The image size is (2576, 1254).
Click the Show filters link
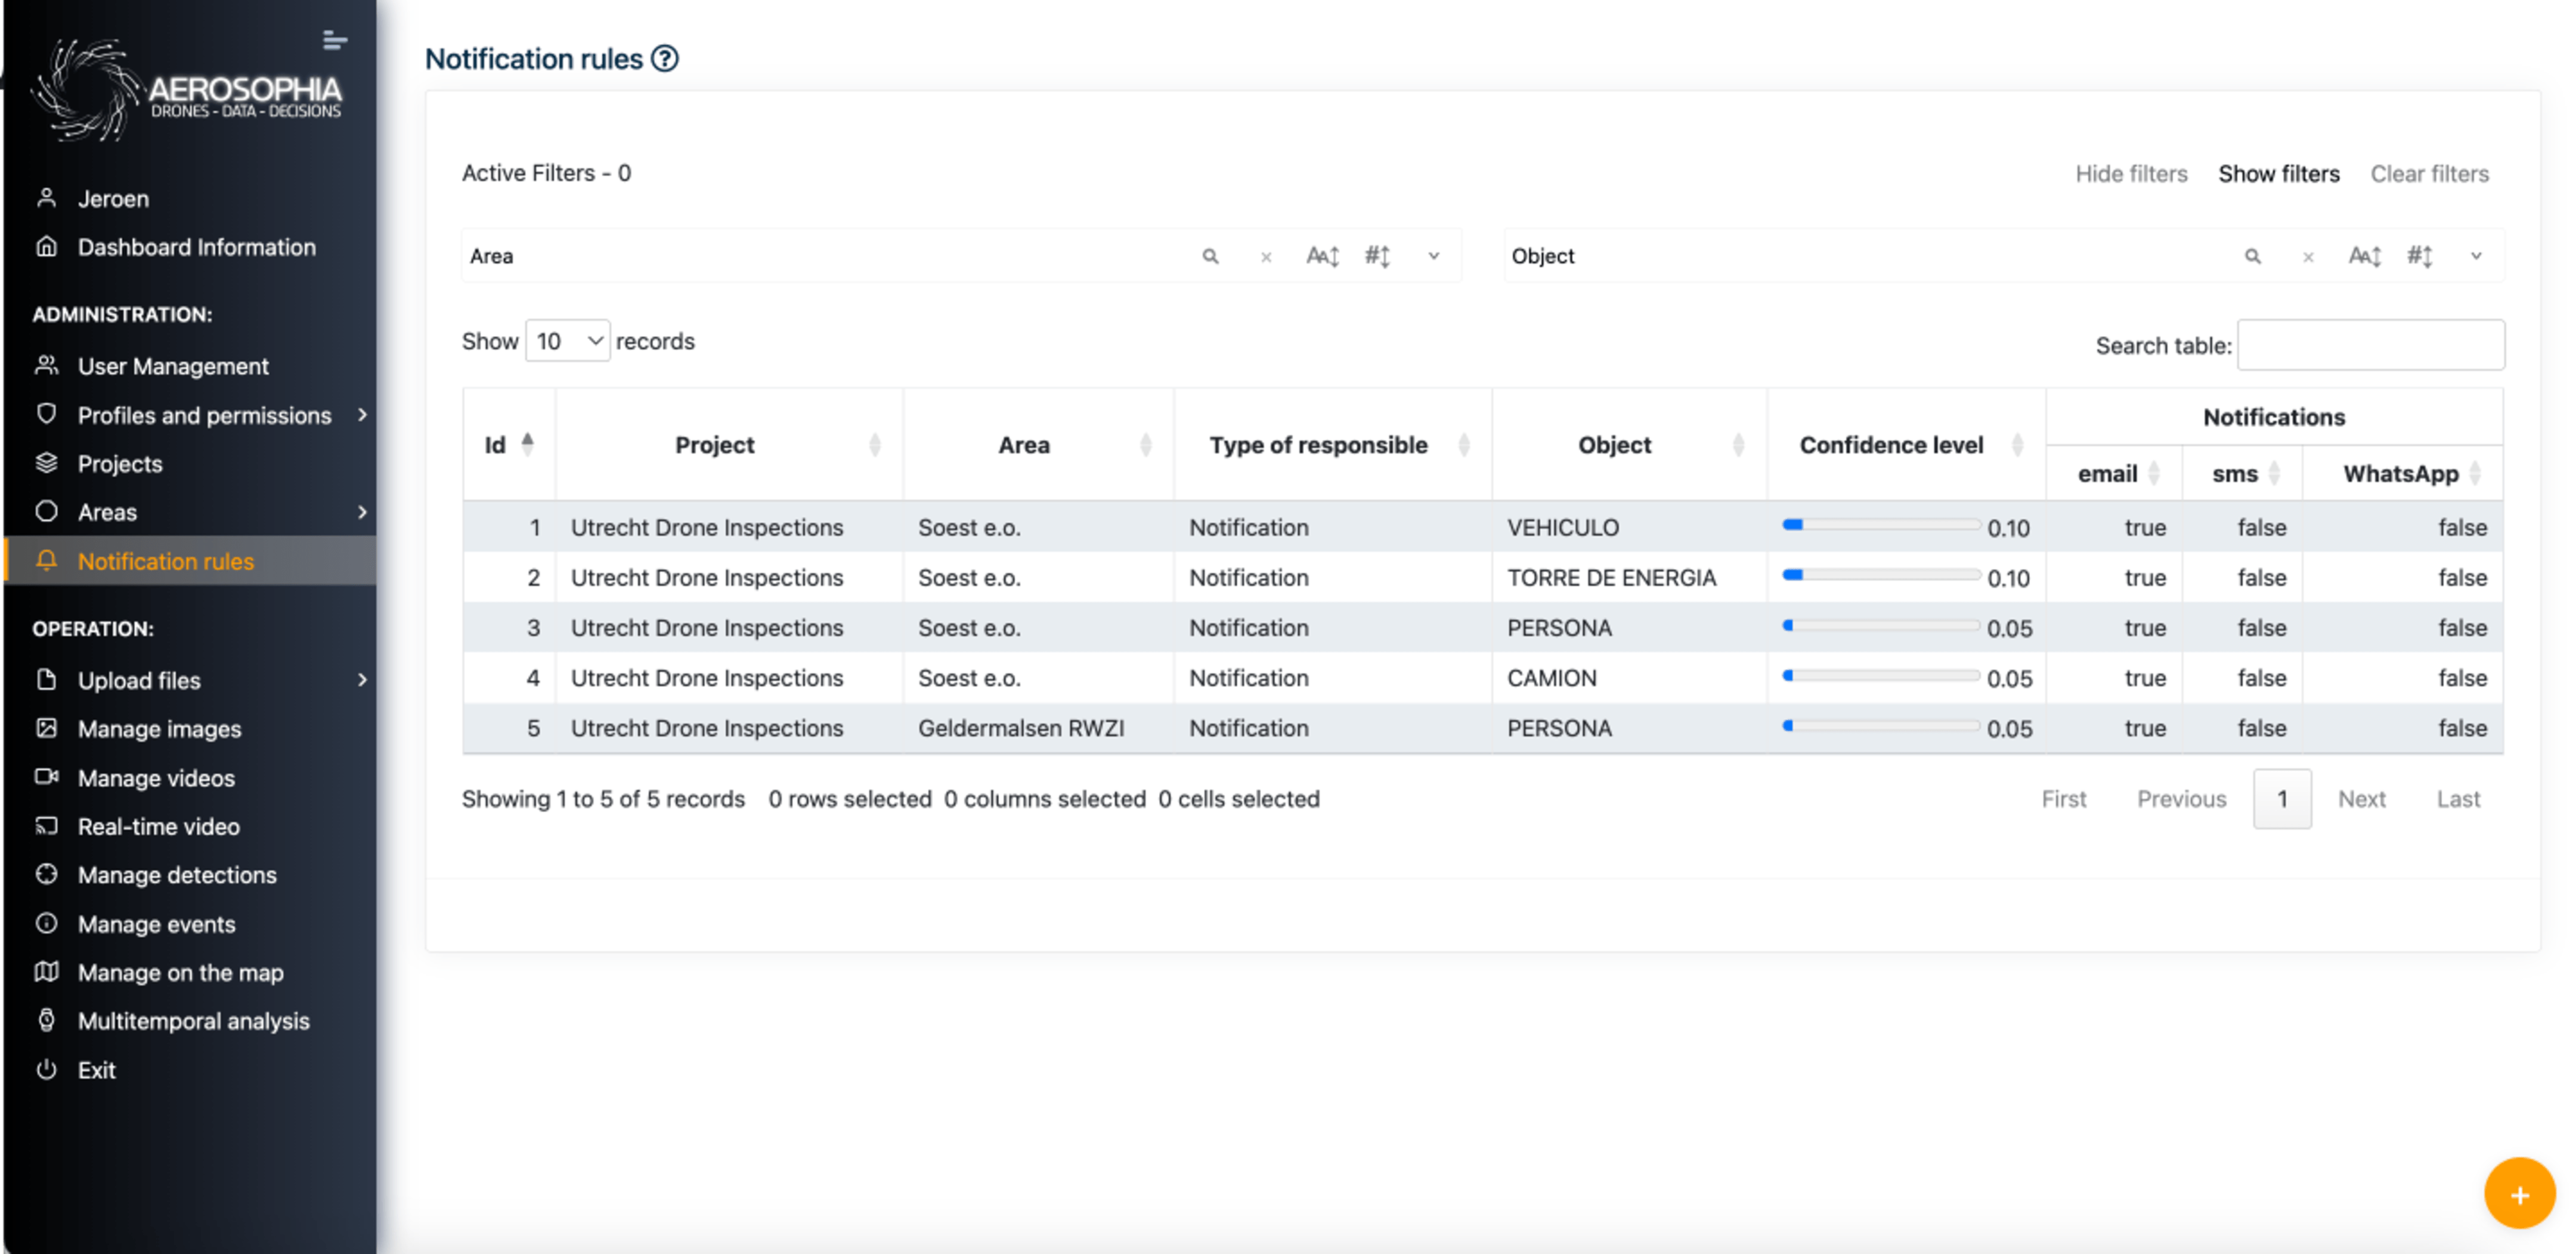click(x=2278, y=174)
